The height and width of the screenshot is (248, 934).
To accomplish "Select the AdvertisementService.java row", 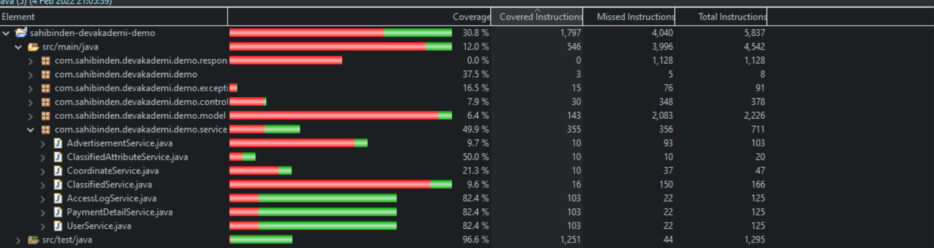I will pos(467,143).
